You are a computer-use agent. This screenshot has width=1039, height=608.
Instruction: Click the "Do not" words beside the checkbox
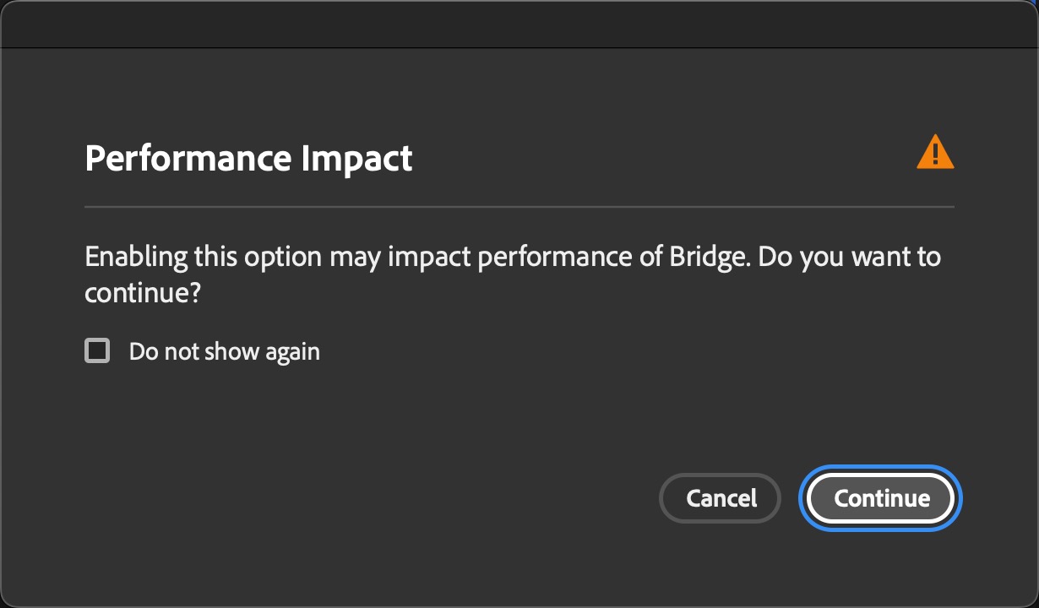pos(162,351)
